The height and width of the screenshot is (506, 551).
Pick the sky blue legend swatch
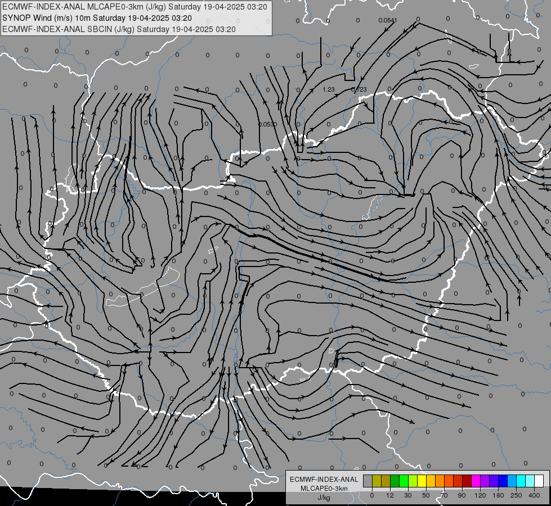point(512,481)
